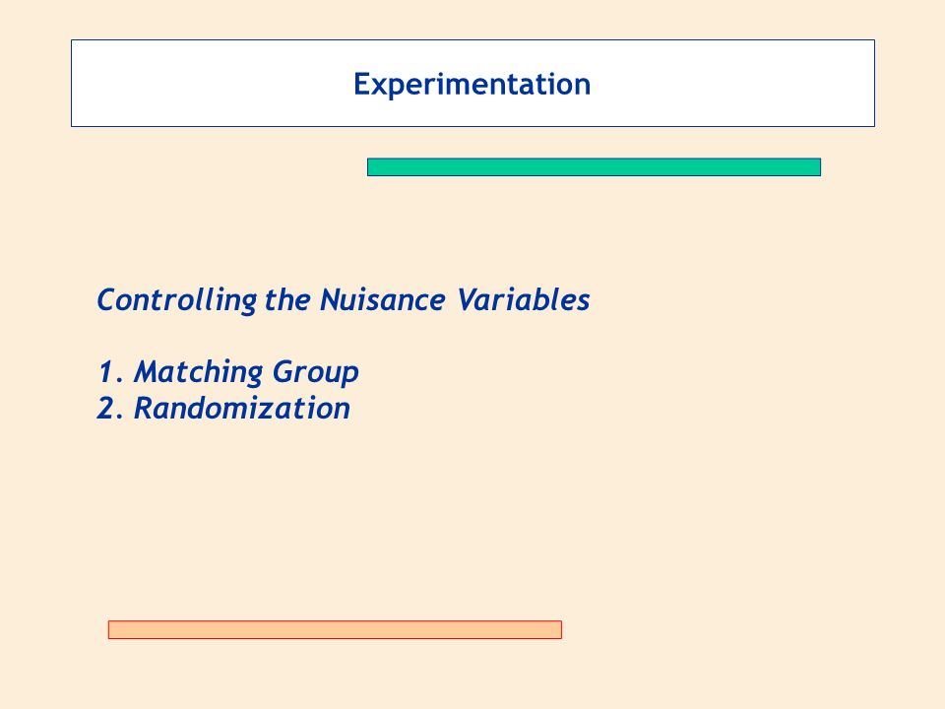Image resolution: width=945 pixels, height=709 pixels.
Task: Click the word "Randomization" in list
Action: pos(242,408)
